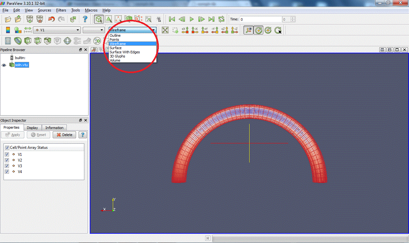
Task: Toggle Show Center of rotation button
Action: pos(258,30)
